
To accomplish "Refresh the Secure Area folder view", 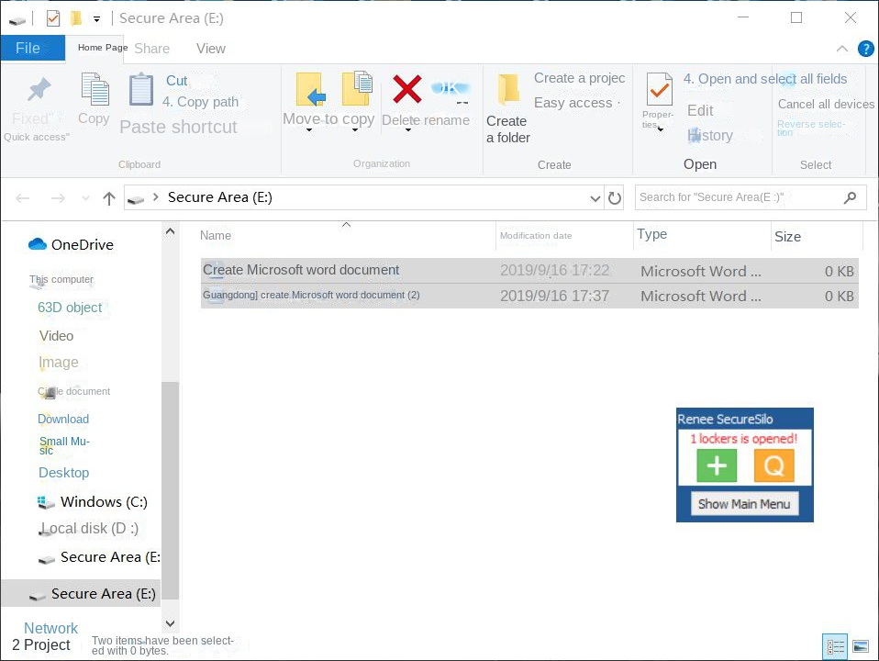I will tap(615, 197).
